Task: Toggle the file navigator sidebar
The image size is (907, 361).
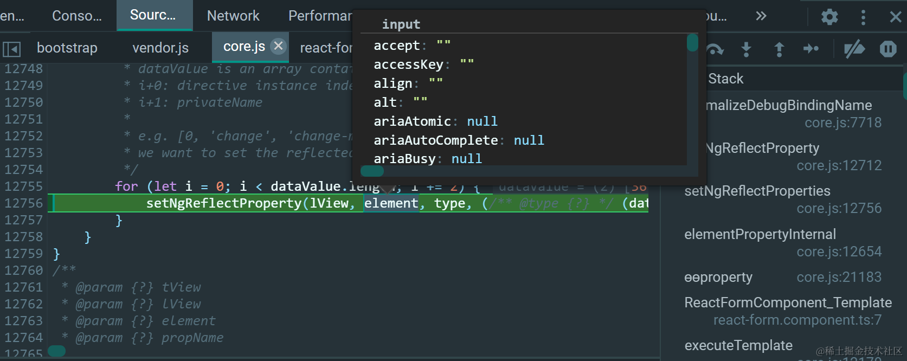Action: (x=11, y=49)
